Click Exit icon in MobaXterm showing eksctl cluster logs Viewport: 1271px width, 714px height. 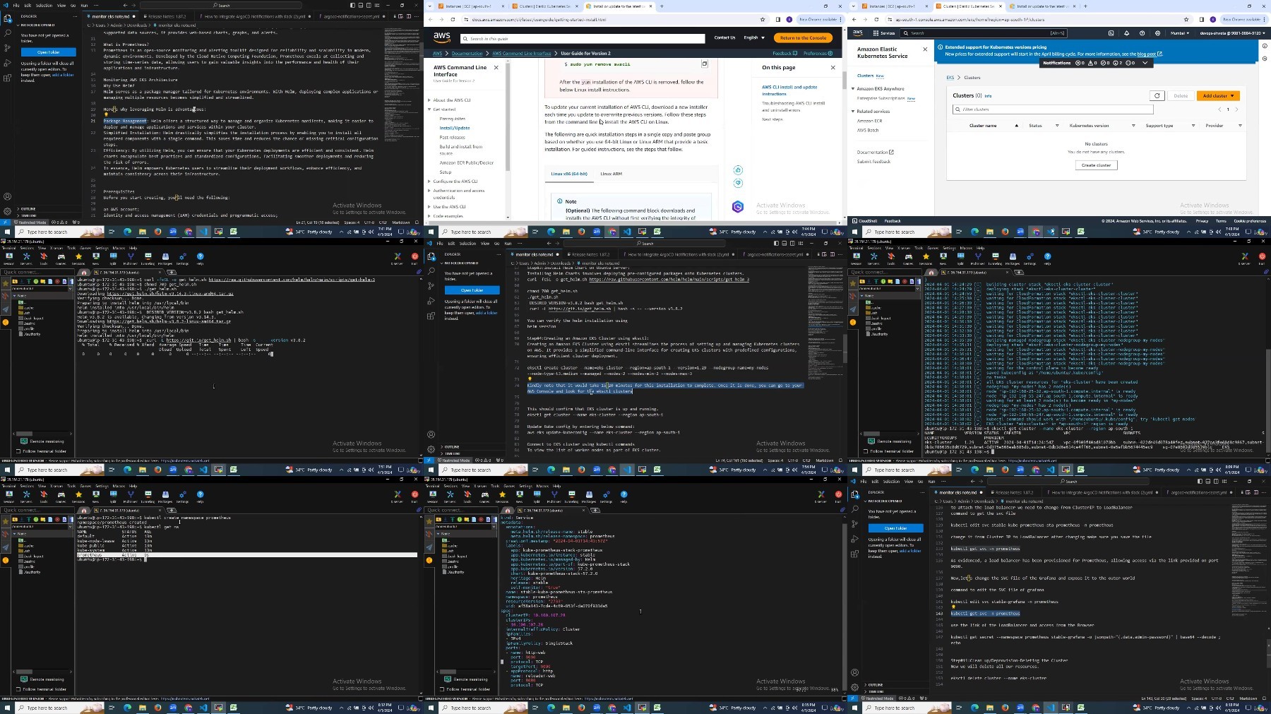click(1262, 258)
